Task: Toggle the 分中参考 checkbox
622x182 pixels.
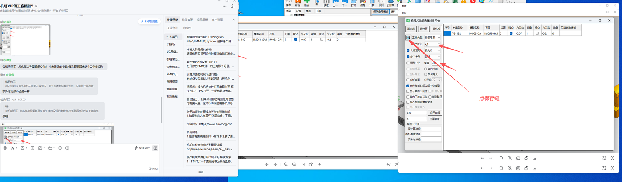Action: click(408, 57)
